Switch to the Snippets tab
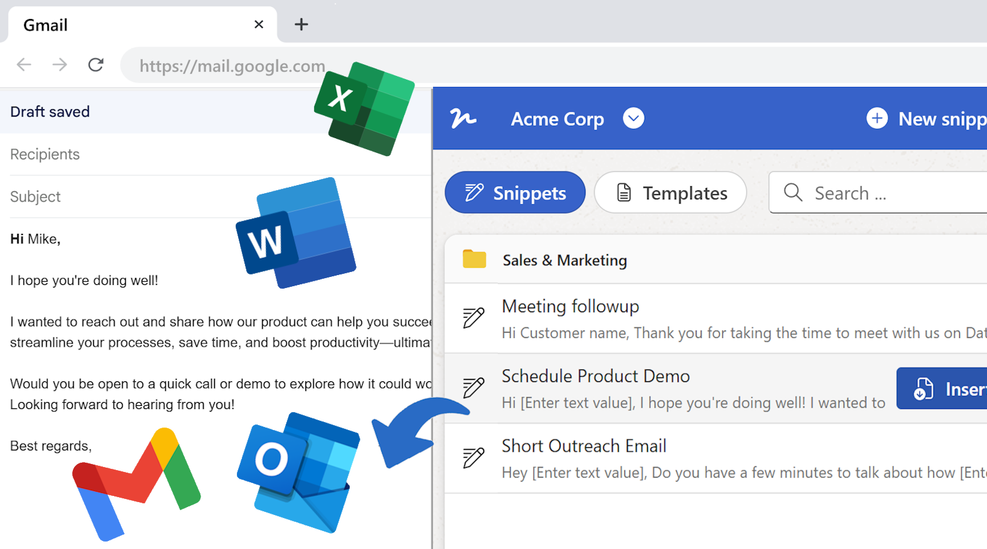The height and width of the screenshot is (549, 987). tap(515, 192)
